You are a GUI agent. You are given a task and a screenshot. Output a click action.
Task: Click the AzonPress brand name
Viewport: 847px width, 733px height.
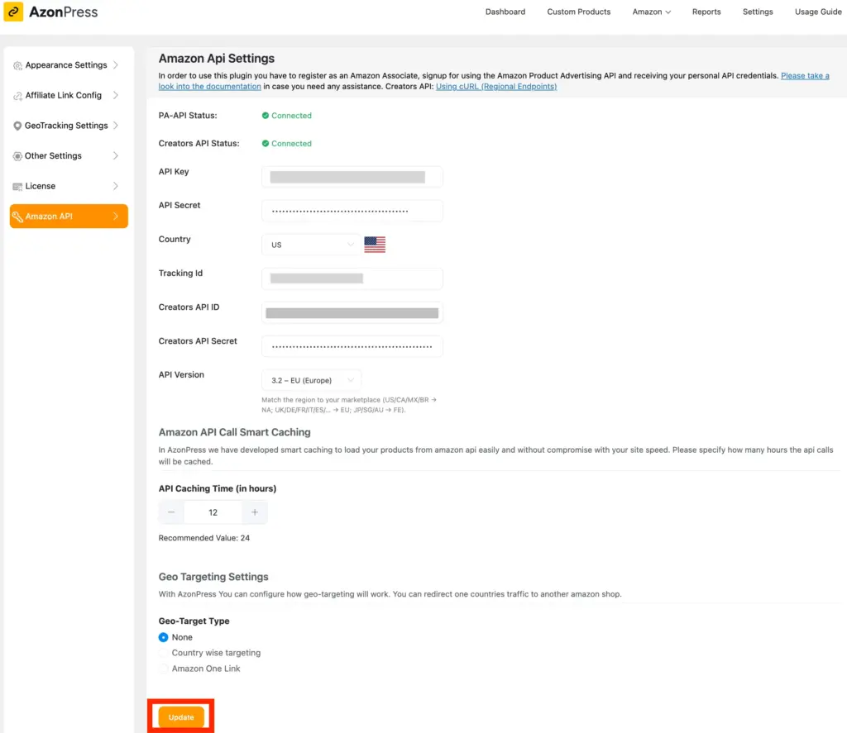point(63,12)
